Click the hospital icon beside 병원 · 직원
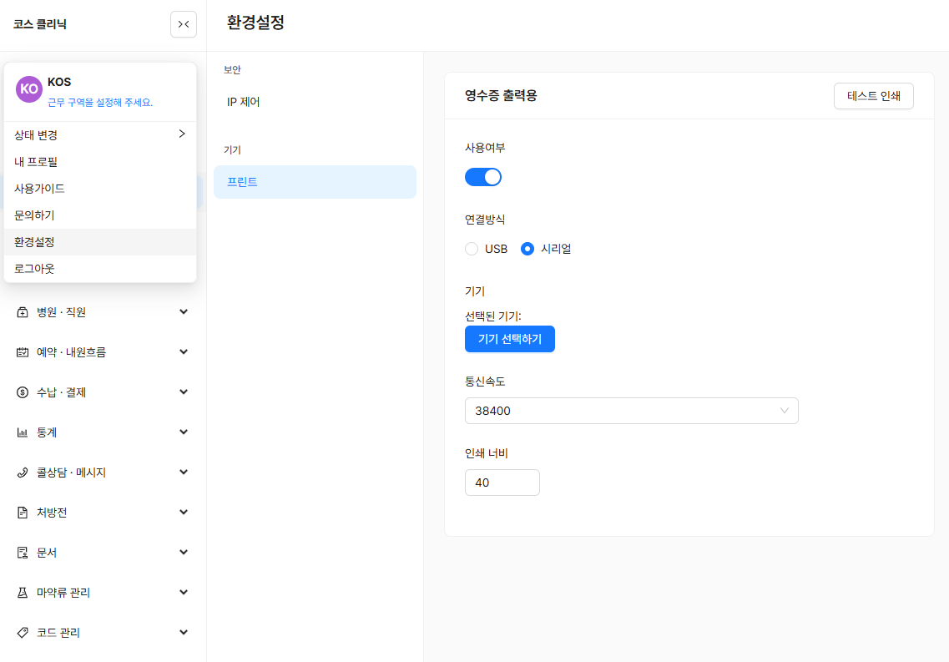The image size is (949, 662). [x=23, y=312]
